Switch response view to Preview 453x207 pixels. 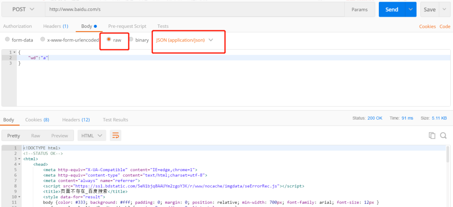(x=60, y=136)
